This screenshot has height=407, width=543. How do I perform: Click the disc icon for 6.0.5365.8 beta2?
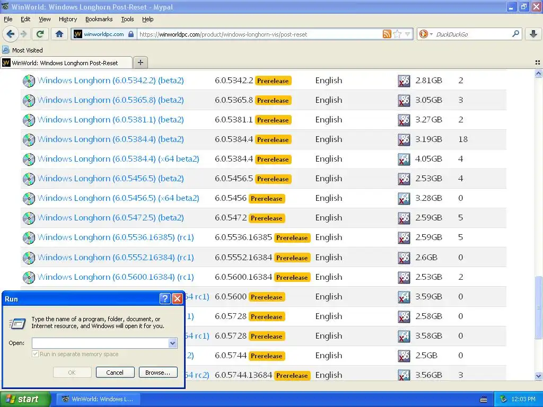[29, 100]
